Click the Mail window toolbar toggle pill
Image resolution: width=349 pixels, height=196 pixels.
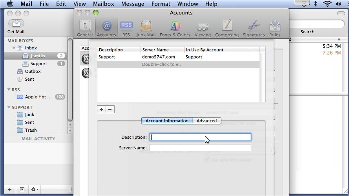pyautogui.click(x=341, y=13)
